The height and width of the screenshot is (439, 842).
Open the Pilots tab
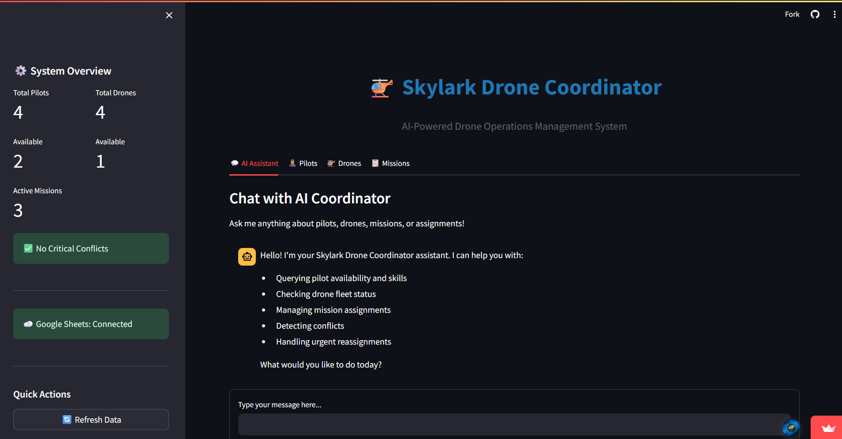[303, 163]
